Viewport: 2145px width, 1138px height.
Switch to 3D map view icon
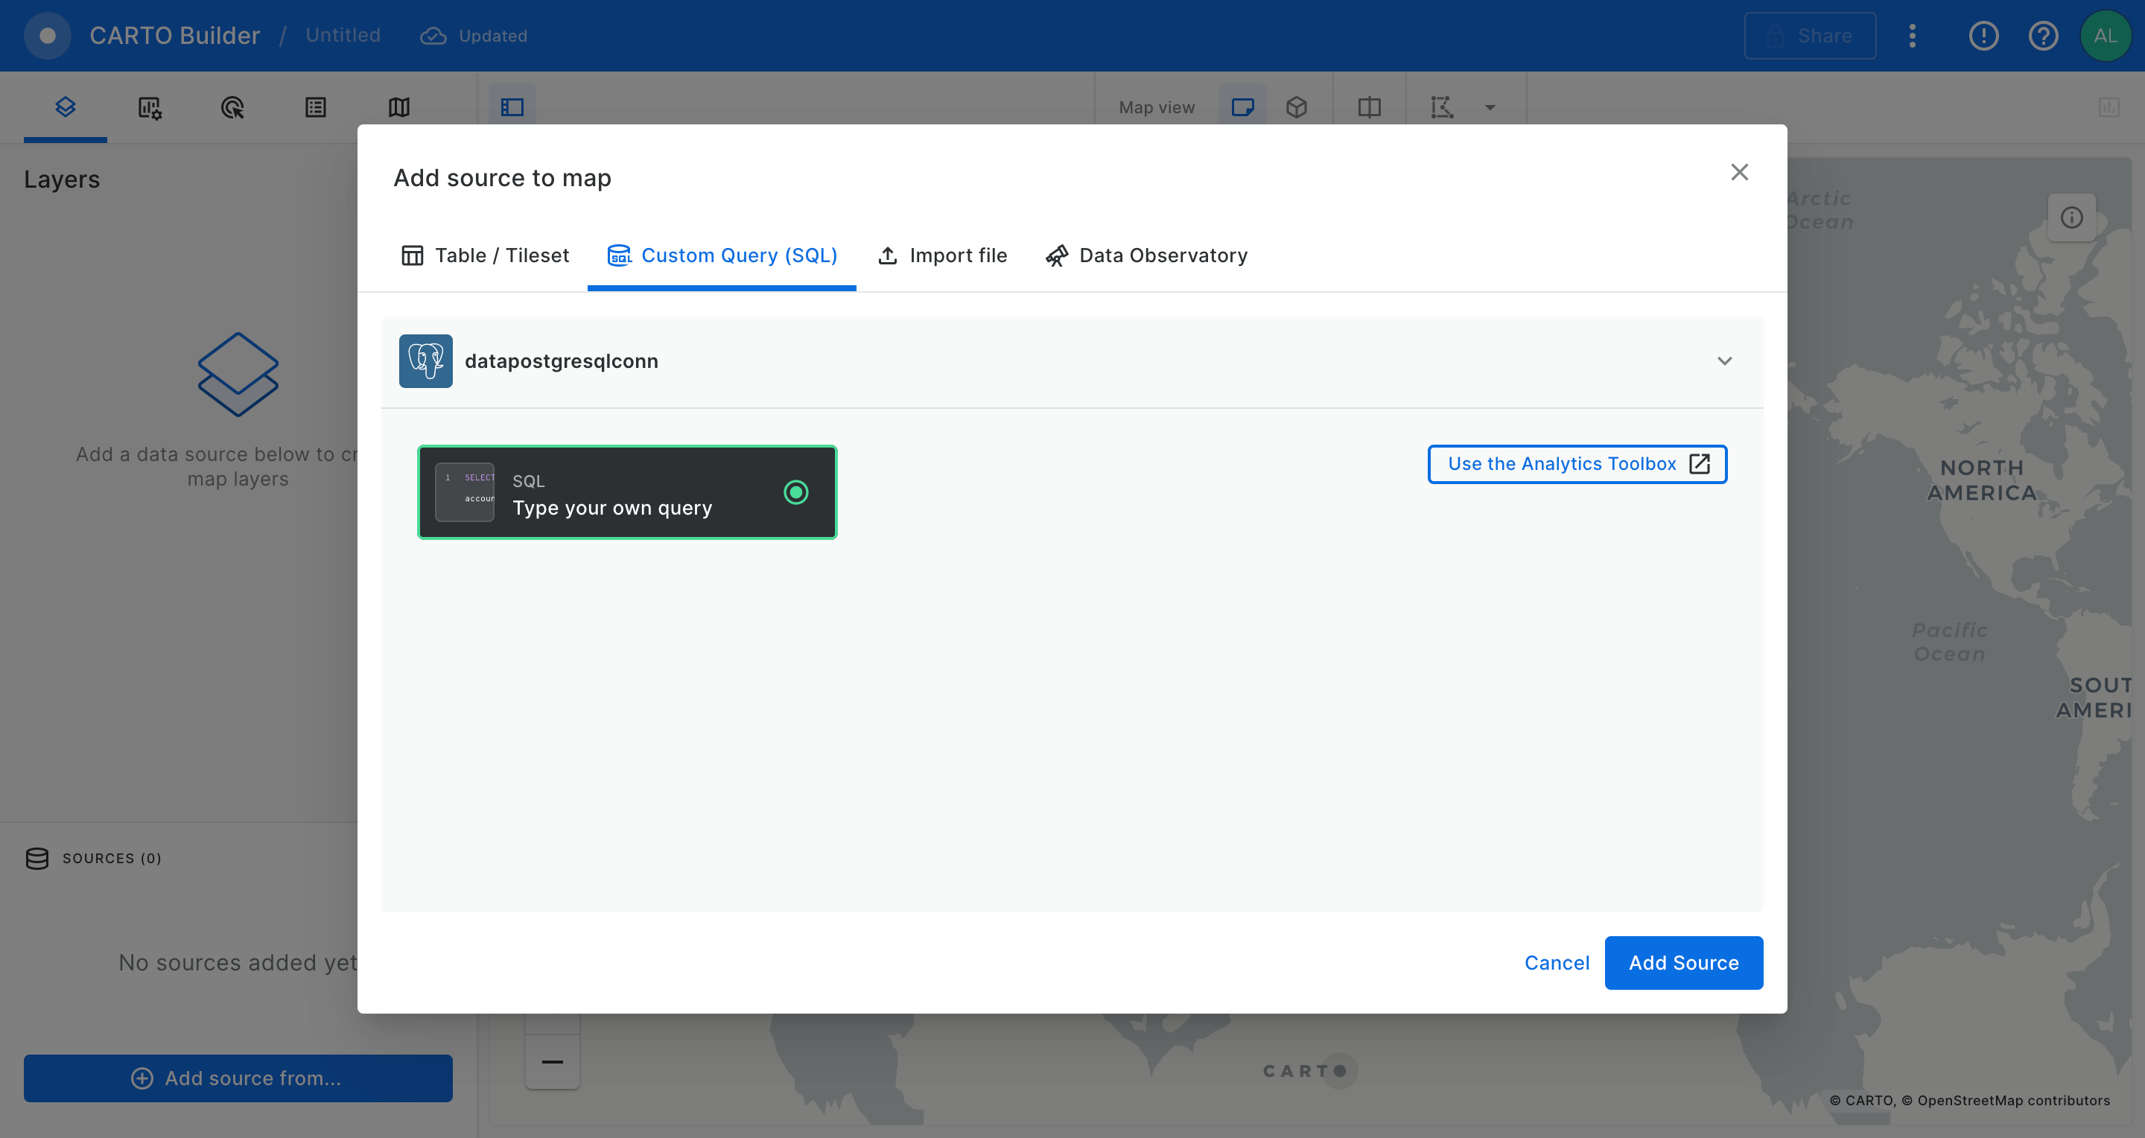[x=1296, y=107]
